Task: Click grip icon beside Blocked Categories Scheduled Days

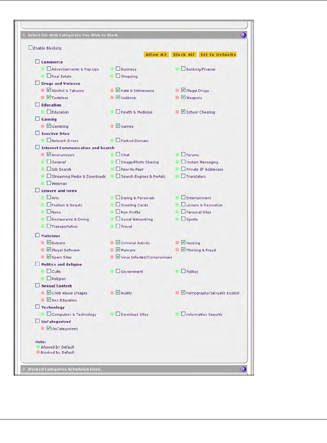Action: 24,369
